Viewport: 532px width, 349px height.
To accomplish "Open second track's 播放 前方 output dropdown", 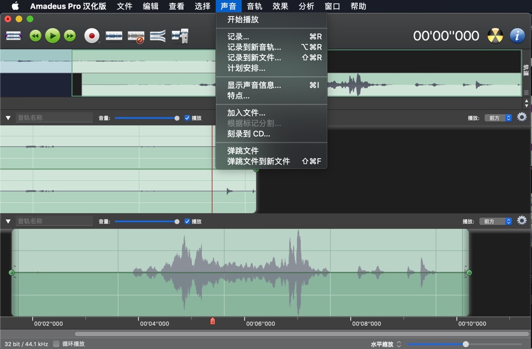I will pyautogui.click(x=496, y=221).
